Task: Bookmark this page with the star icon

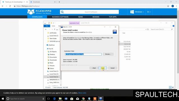Action: click(168, 6)
